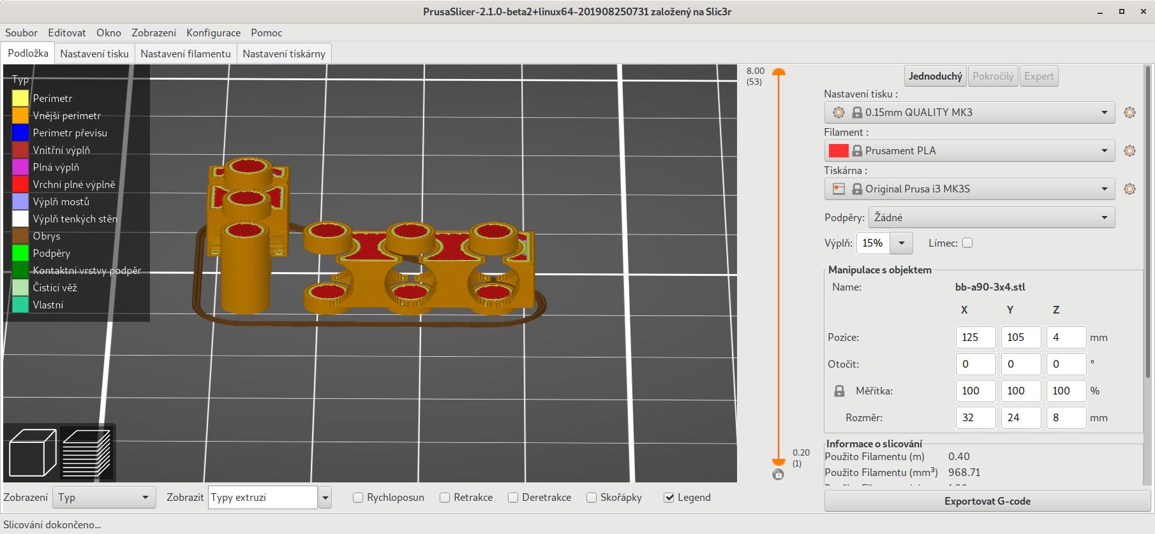This screenshot has height=534, width=1155.
Task: Open print settings gear next to 0.15mm QUALITY MK3
Action: click(x=1129, y=113)
